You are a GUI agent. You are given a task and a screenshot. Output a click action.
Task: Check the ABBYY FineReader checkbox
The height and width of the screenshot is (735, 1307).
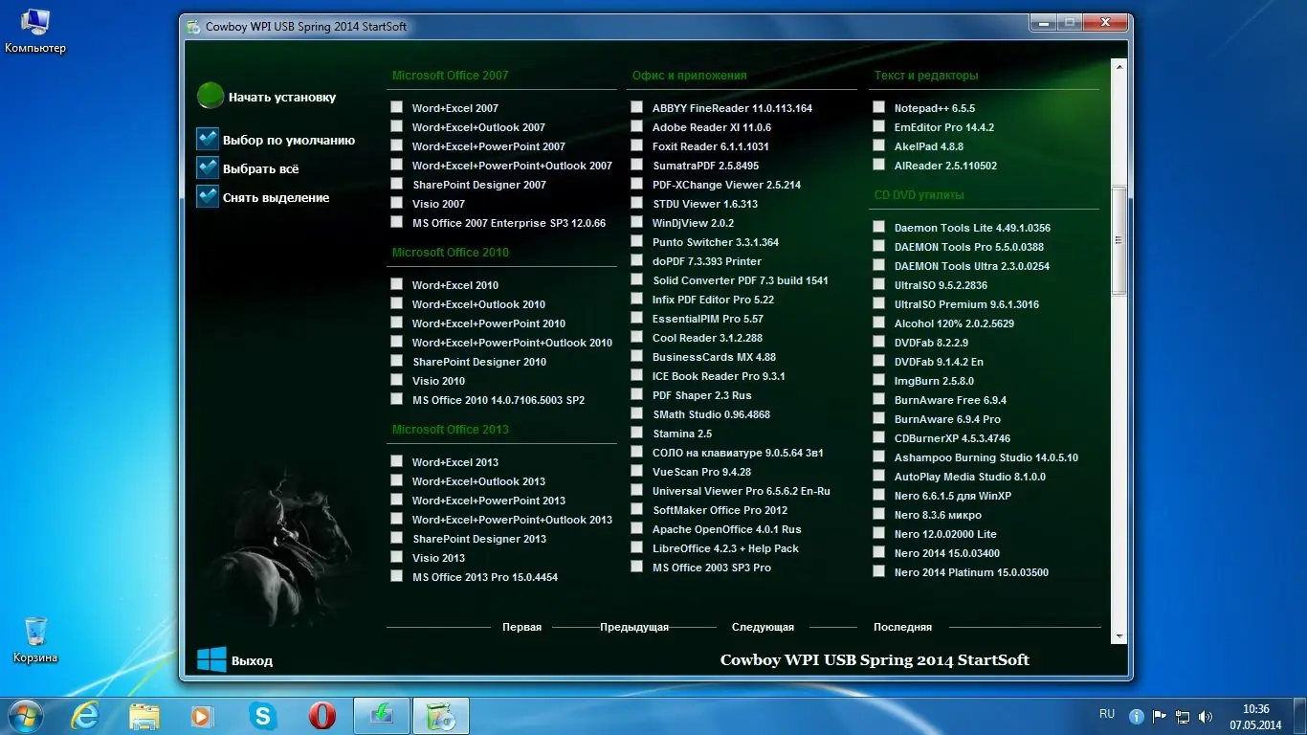coord(636,107)
